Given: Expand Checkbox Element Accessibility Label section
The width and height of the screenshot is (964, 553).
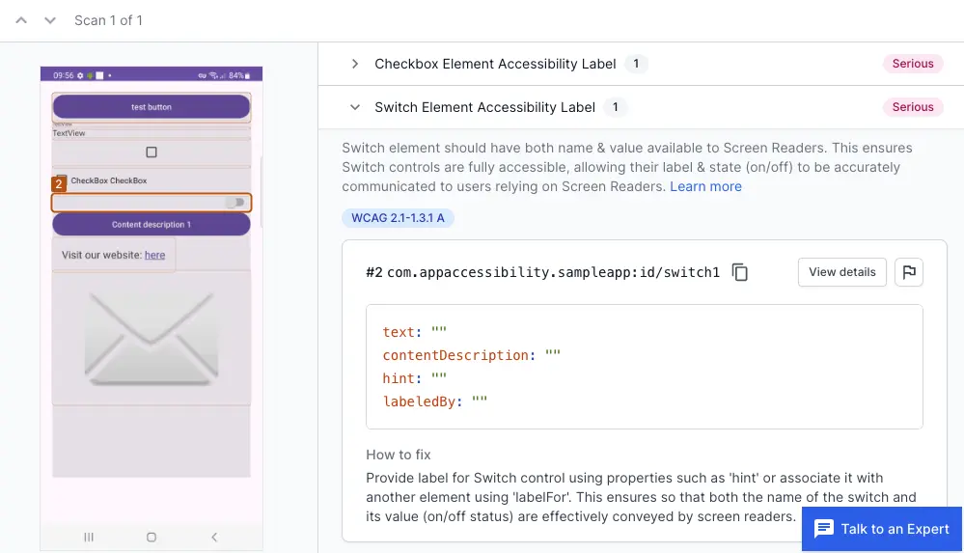Looking at the screenshot, I should (355, 64).
